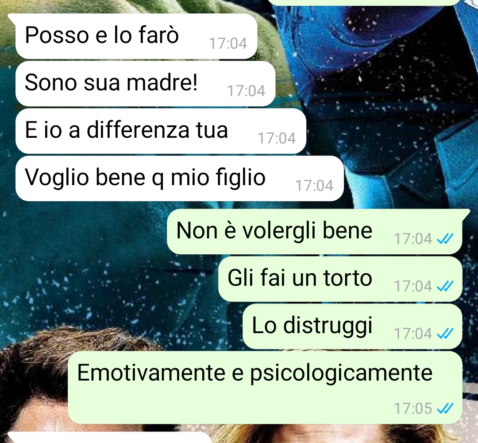
Task: Tap the 17:04 timestamp on "Posso e lo farò"
Action: 228,43
